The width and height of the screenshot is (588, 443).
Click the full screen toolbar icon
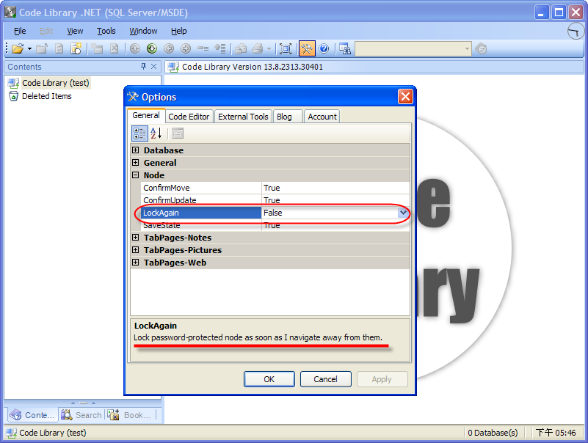click(286, 48)
